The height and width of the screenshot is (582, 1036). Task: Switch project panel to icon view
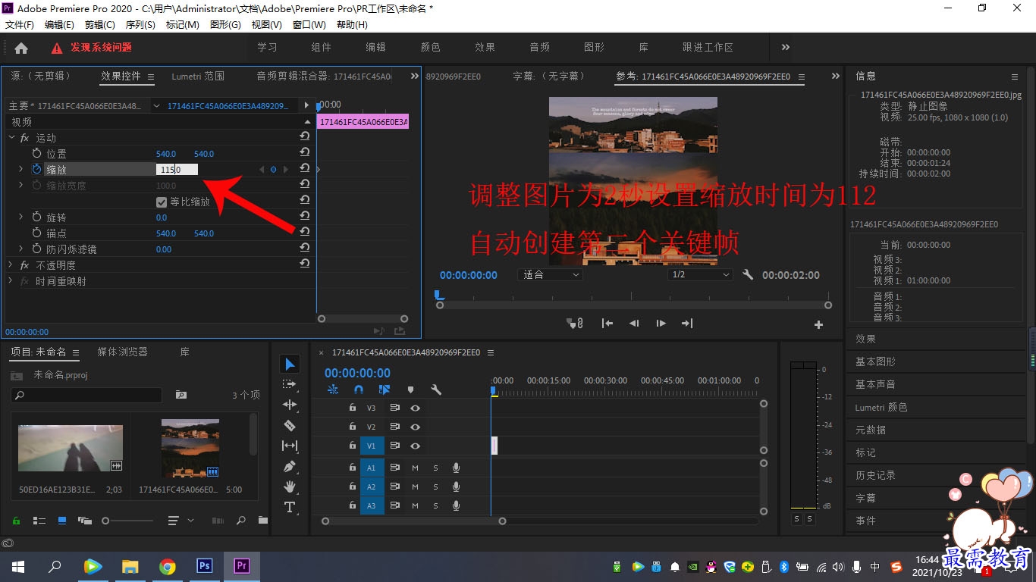62,521
